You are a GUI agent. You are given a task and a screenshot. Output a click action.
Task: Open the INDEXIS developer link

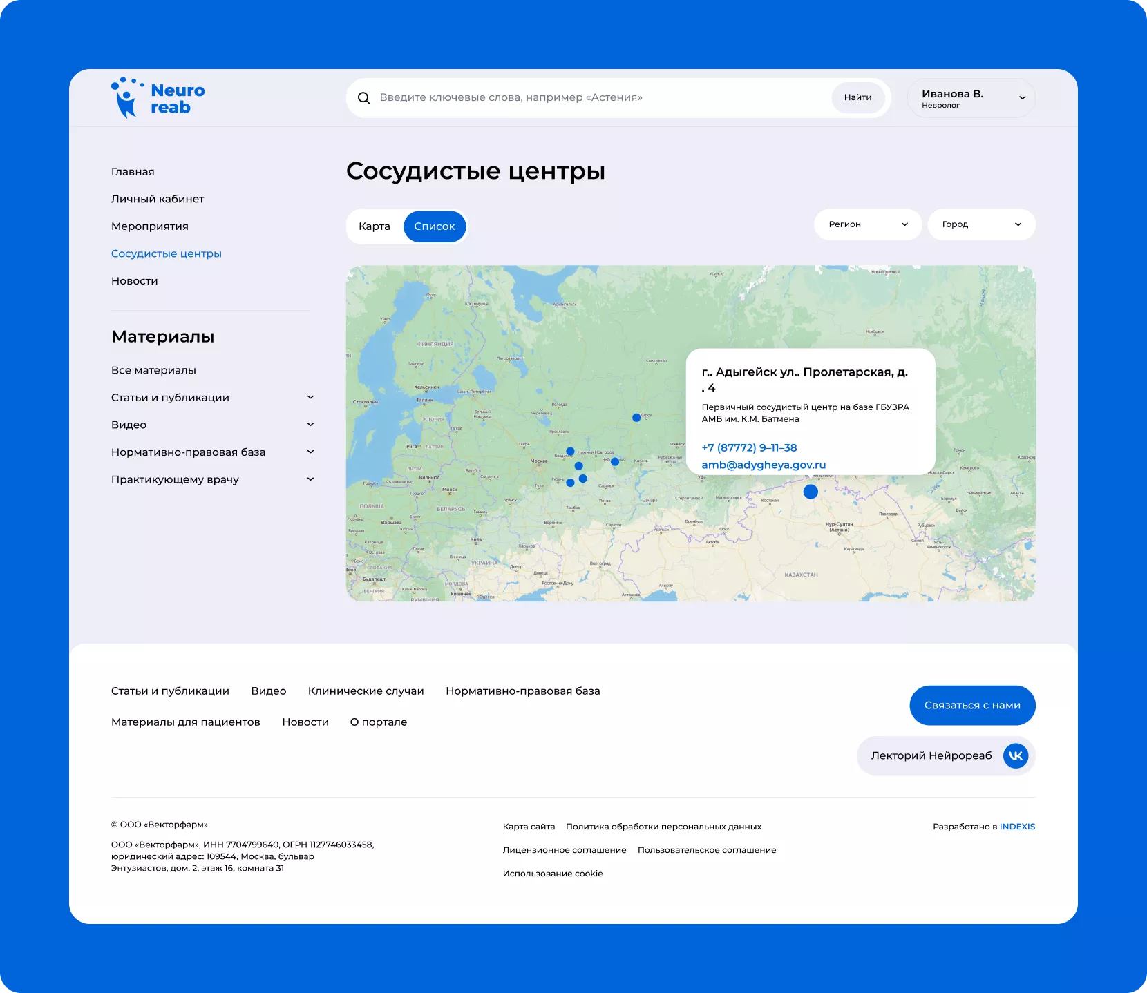(x=1017, y=827)
